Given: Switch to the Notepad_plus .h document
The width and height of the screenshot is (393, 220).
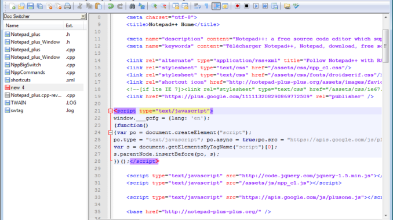Looking at the screenshot, I should pos(43,35).
